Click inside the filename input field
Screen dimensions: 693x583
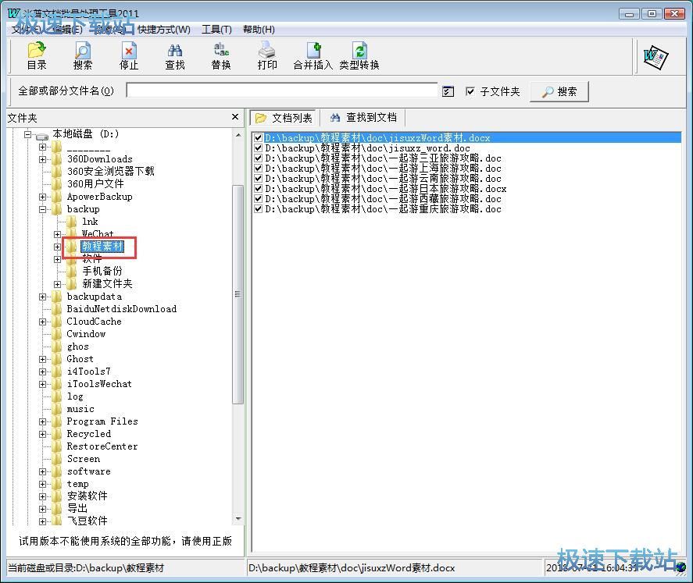(281, 91)
